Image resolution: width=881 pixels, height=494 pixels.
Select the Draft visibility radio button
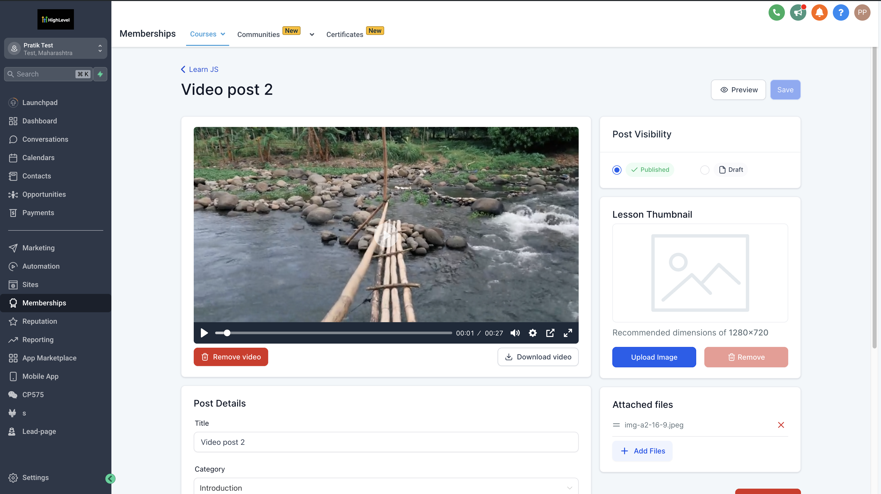tap(705, 170)
